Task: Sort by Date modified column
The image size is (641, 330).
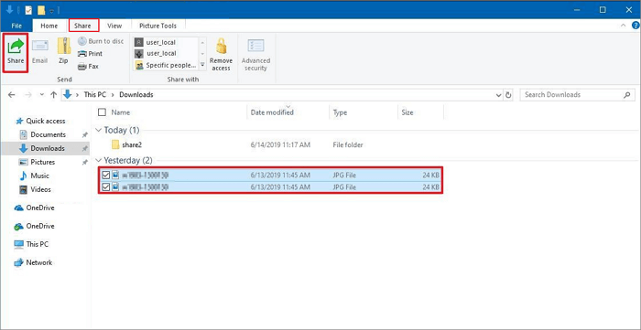Action: (272, 112)
